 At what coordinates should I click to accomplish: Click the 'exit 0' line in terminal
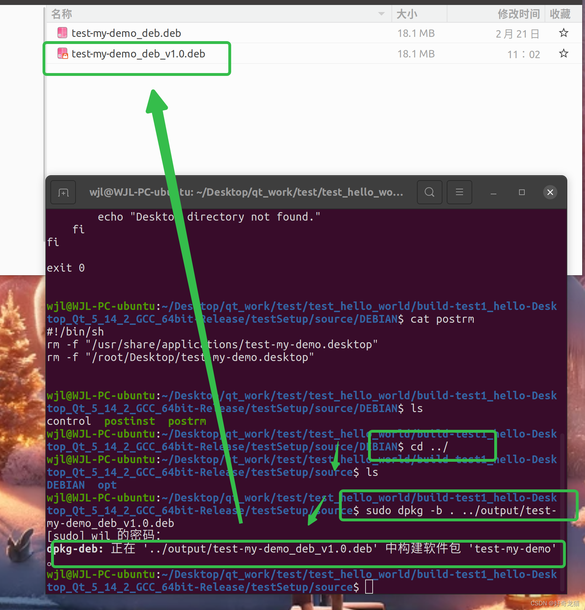(x=66, y=268)
